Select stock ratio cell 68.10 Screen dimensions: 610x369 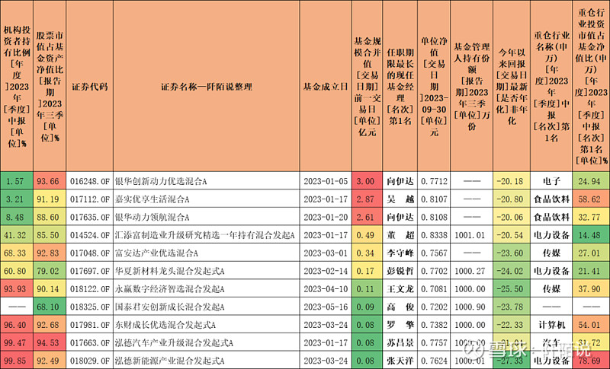[x=50, y=307]
